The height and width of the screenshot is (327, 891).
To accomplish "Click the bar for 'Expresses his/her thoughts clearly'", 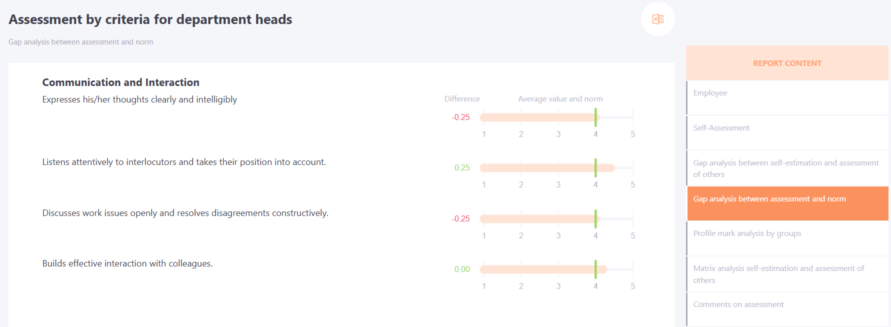I will [x=556, y=117].
